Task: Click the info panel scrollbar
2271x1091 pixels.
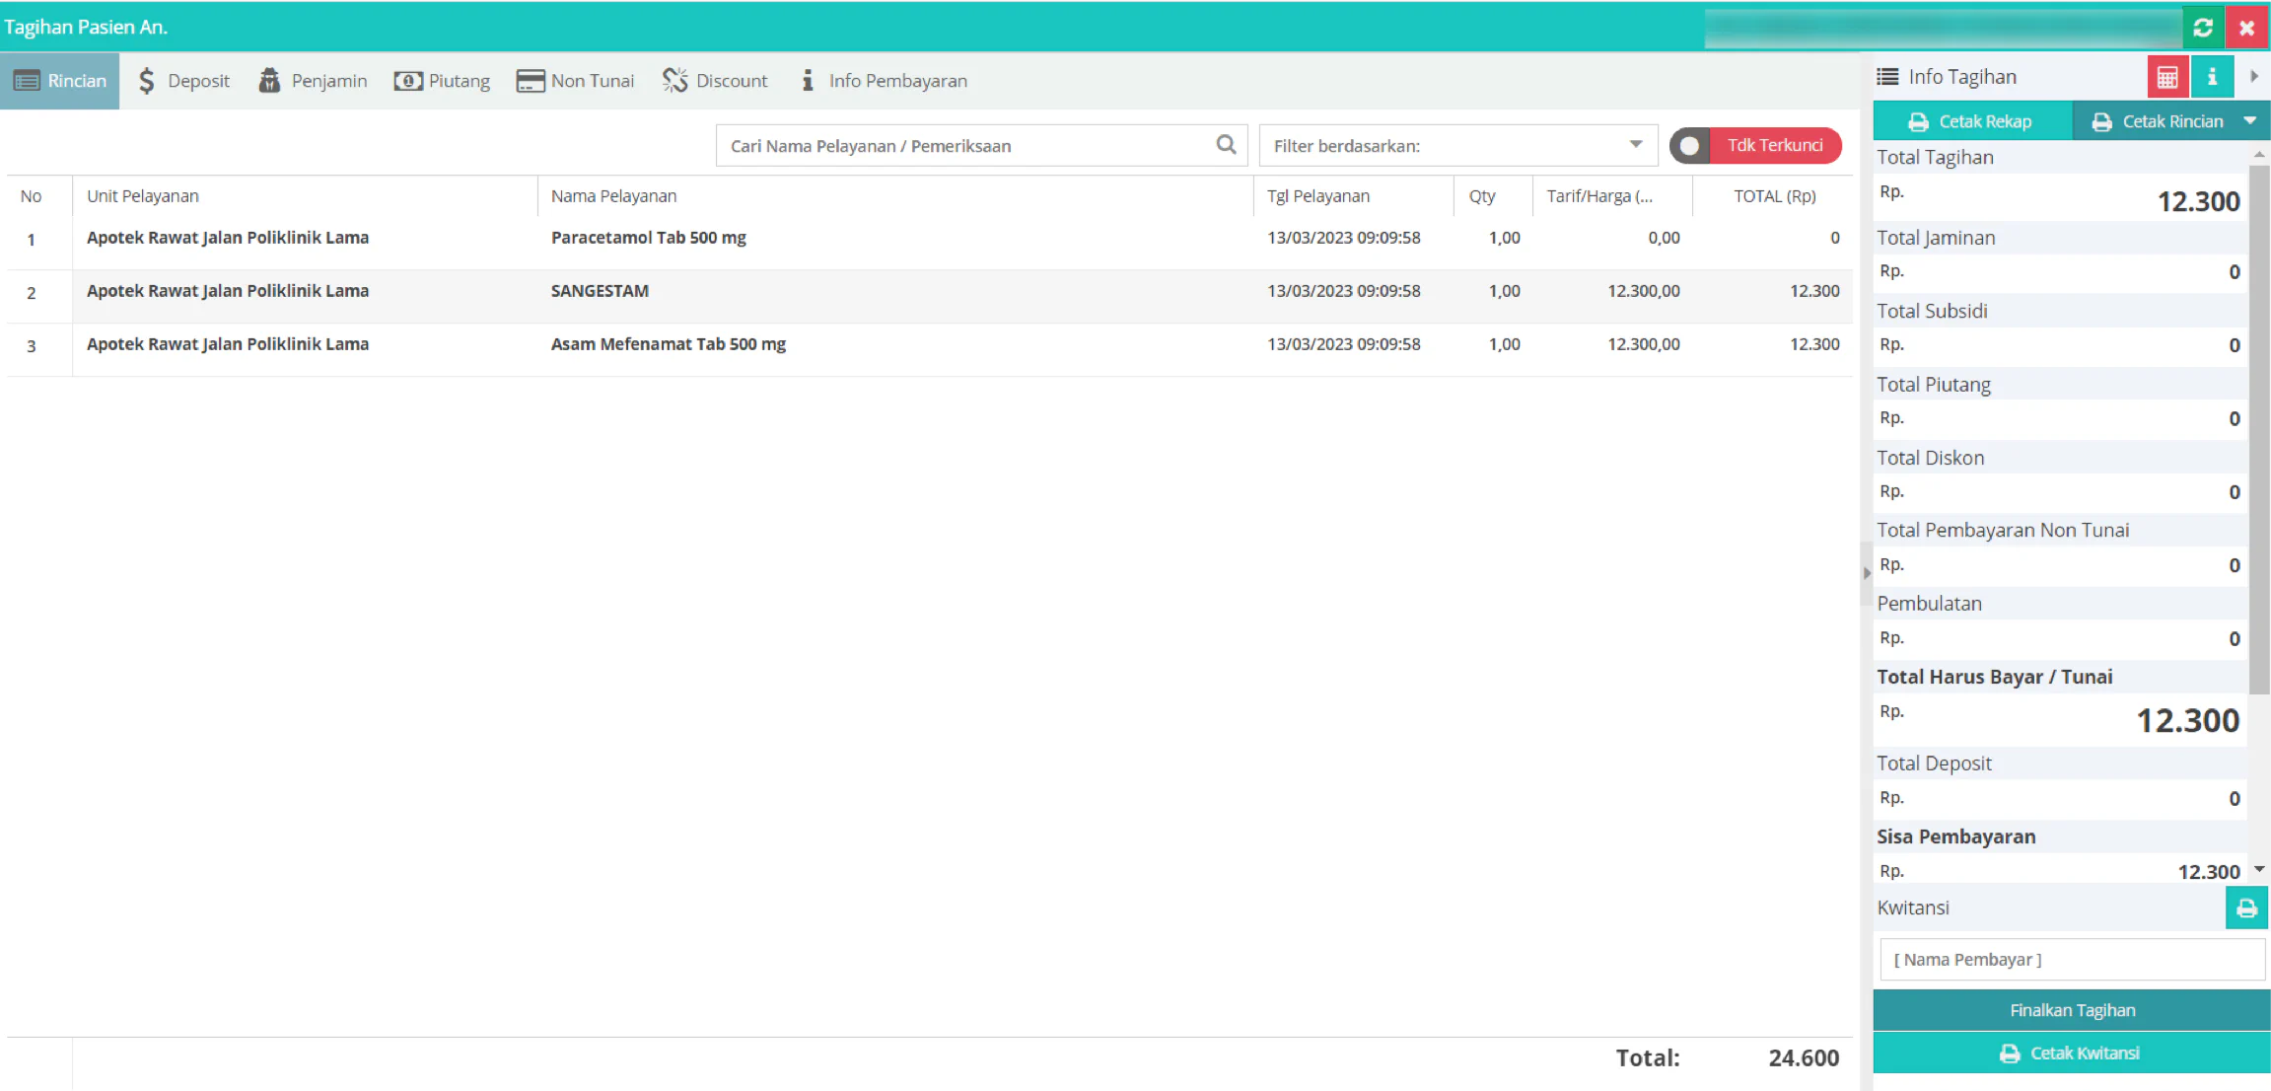Action: (2259, 430)
